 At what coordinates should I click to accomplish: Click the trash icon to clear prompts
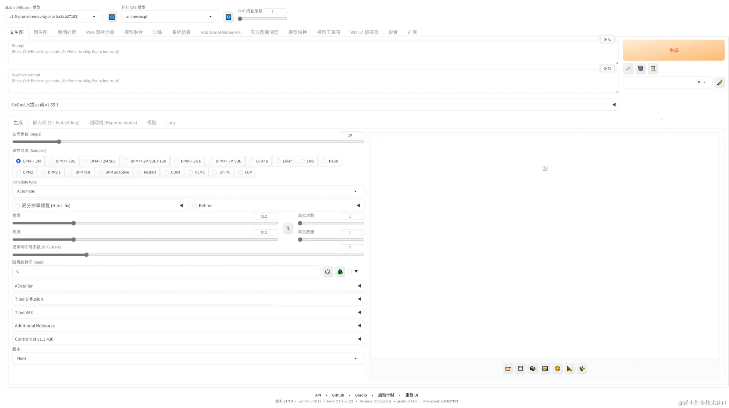click(640, 69)
